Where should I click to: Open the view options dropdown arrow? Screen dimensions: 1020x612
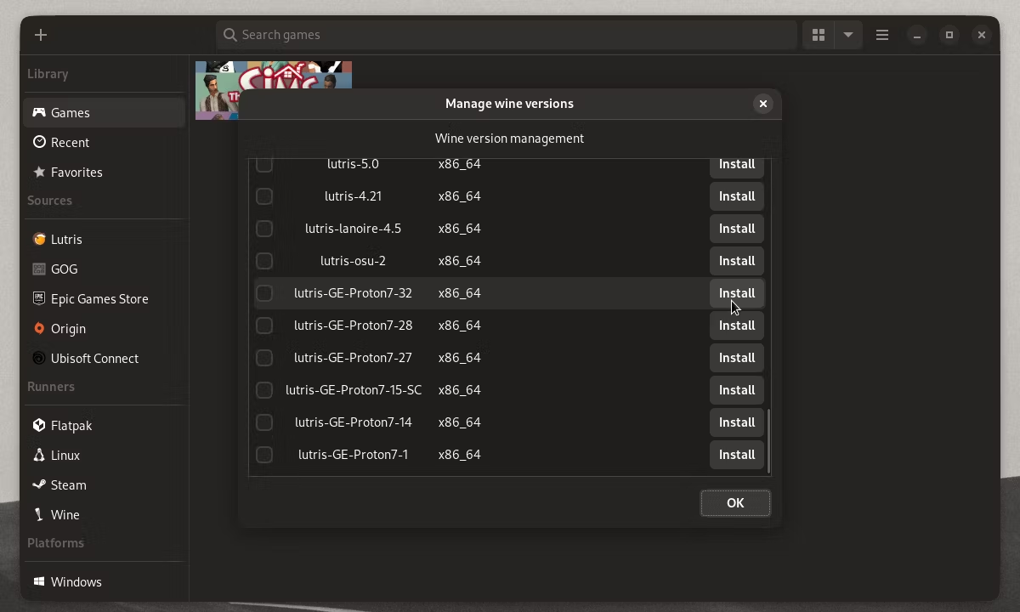(x=848, y=35)
